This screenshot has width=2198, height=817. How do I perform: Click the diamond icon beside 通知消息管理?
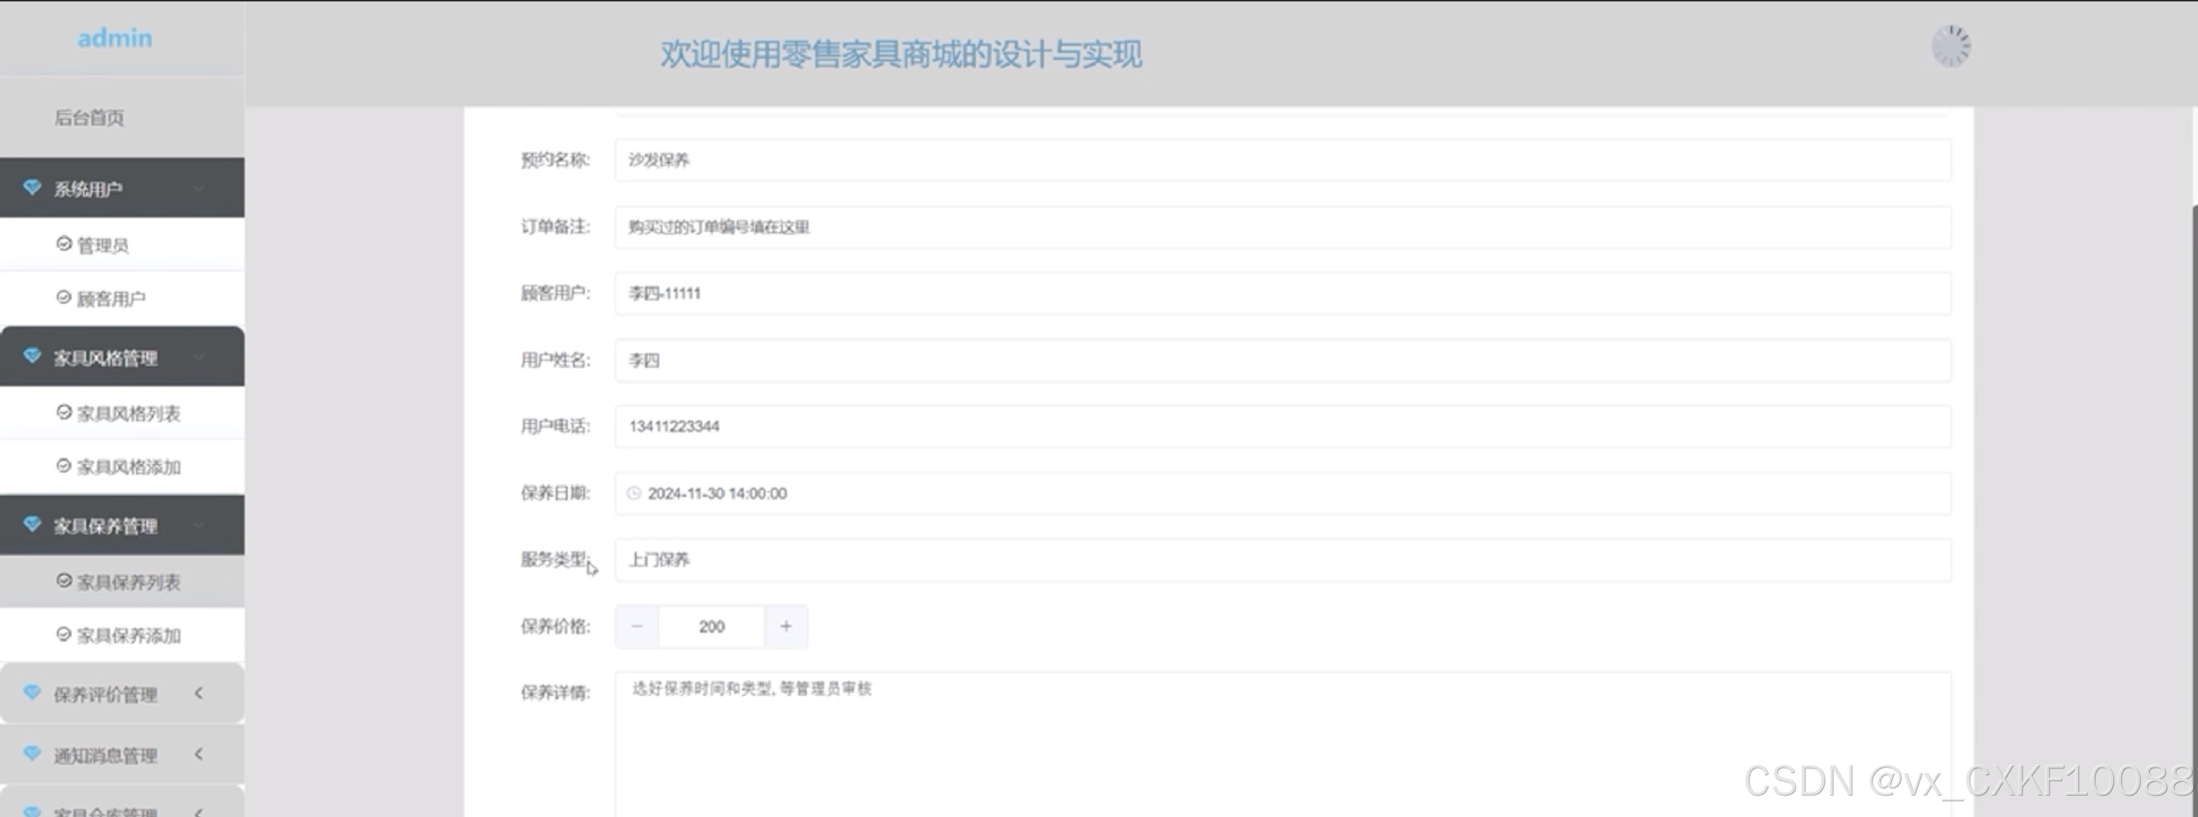32,754
